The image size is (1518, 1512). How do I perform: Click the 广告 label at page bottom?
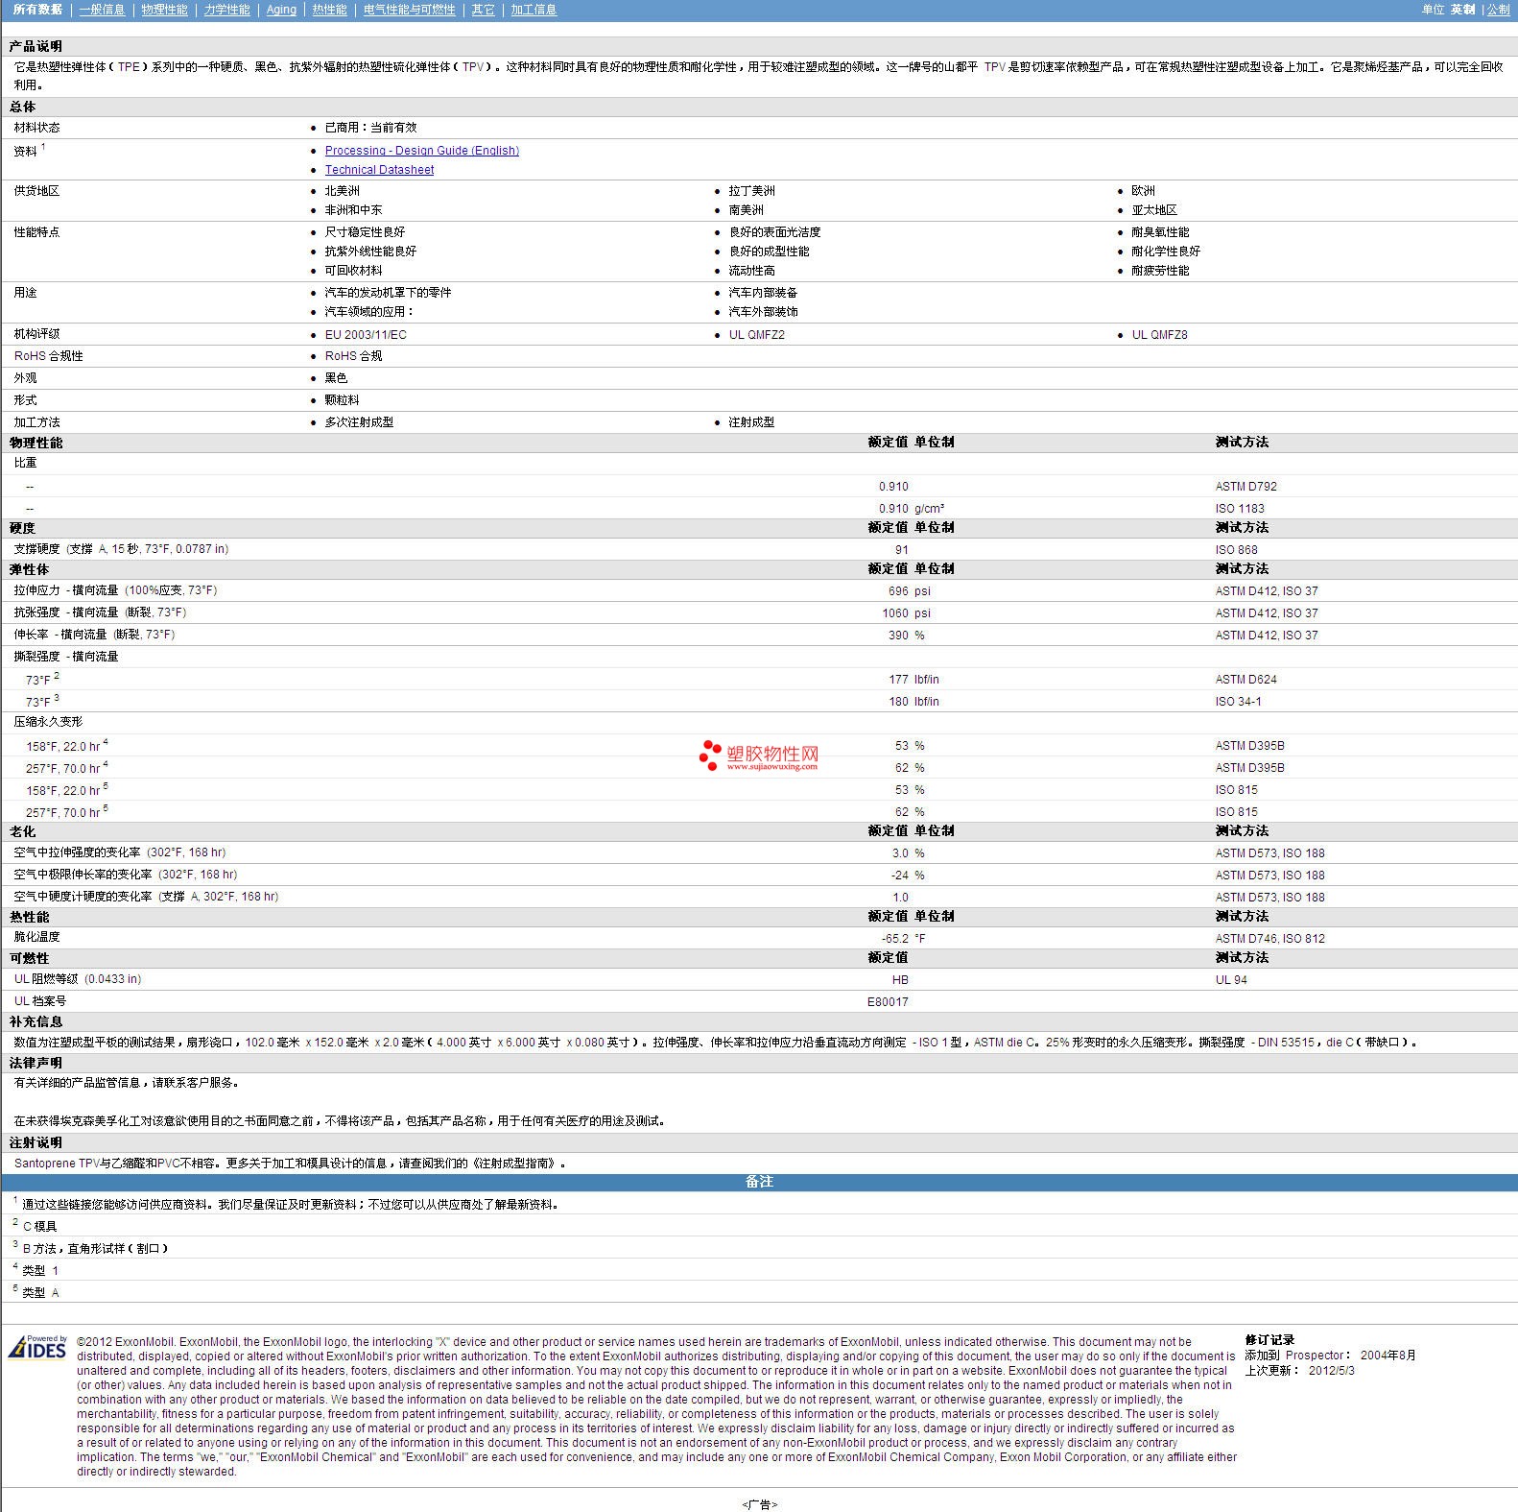tap(759, 1504)
